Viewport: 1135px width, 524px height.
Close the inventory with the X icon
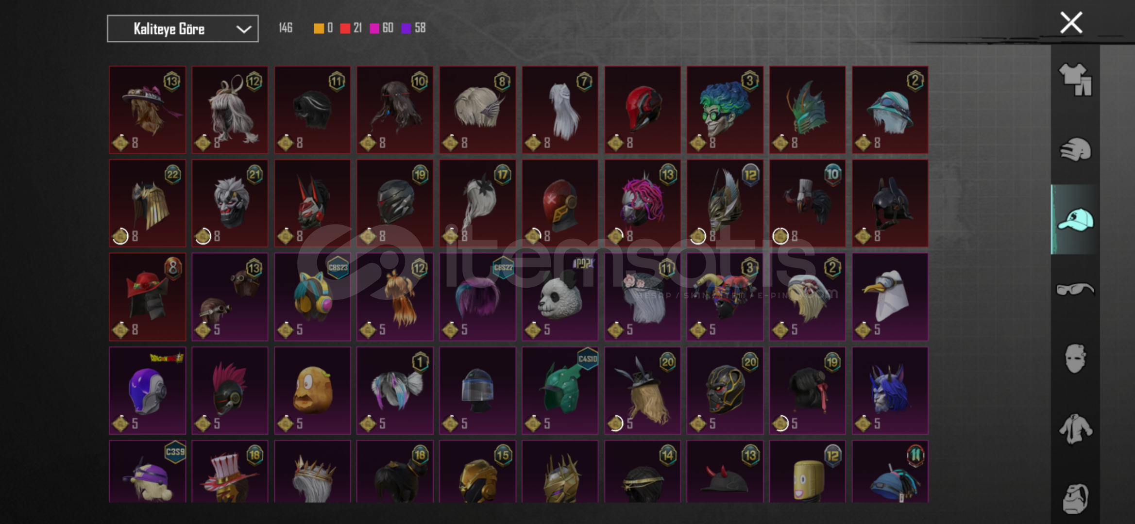click(x=1071, y=23)
